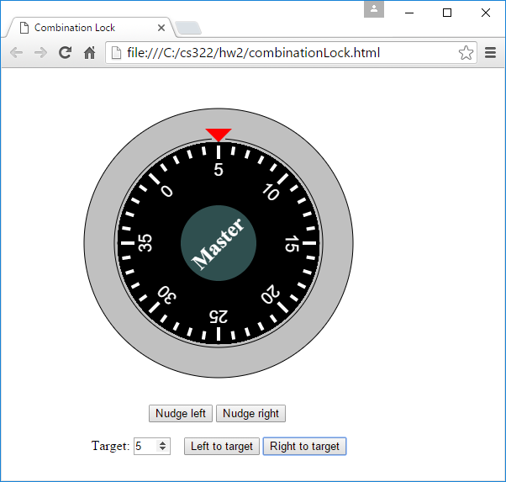Screen dimensions: 506x482
Task: Increase Target value with up stepper
Action: coord(163,443)
